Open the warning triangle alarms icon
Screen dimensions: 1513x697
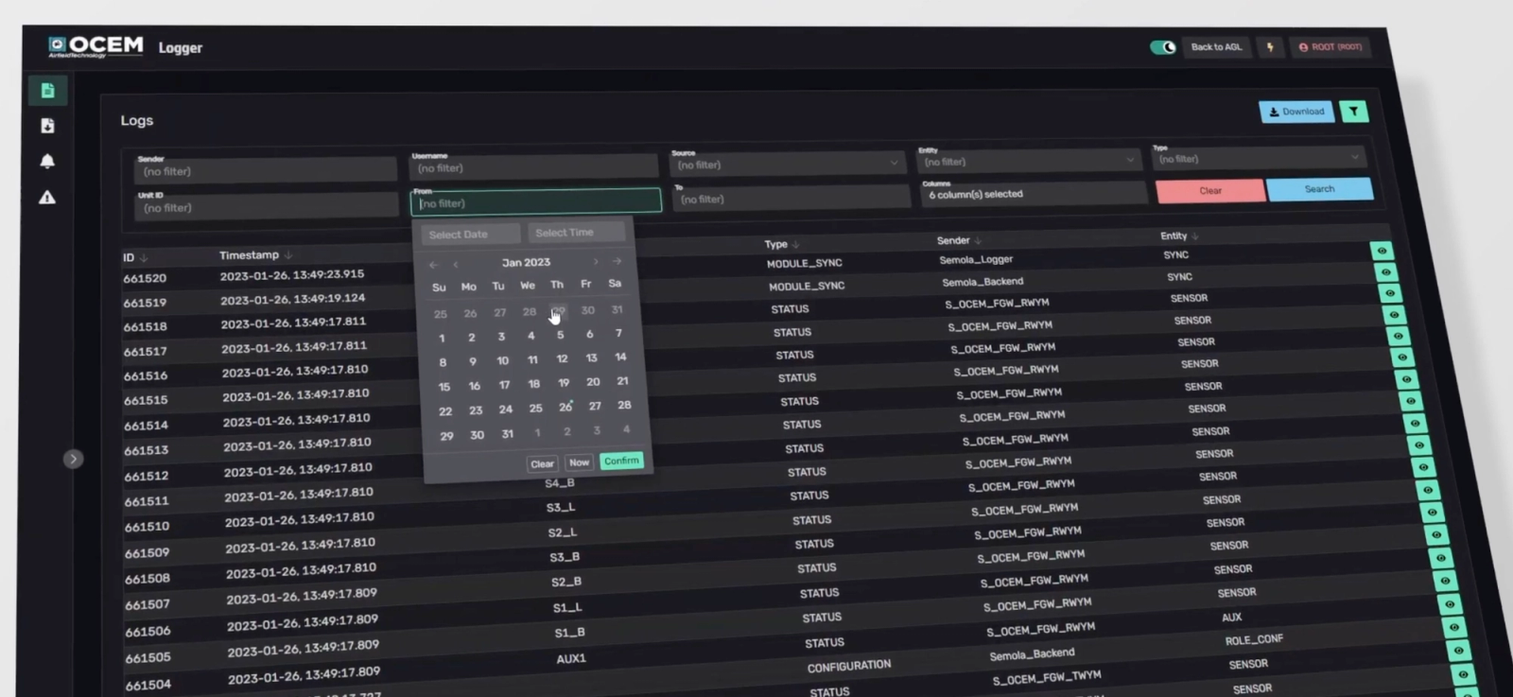47,198
